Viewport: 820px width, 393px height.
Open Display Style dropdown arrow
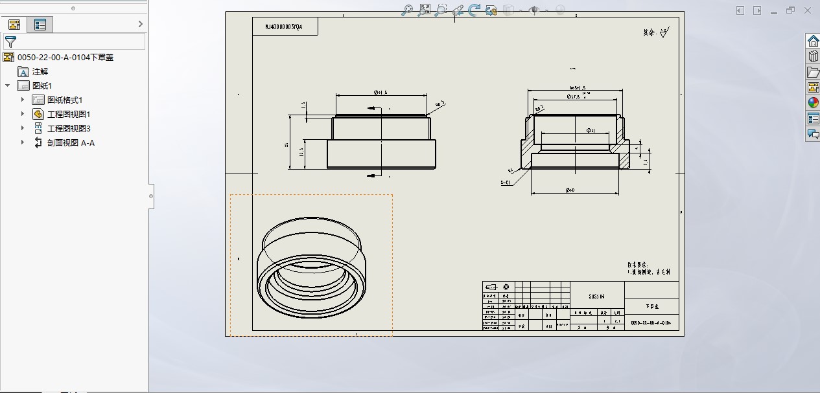(520, 10)
